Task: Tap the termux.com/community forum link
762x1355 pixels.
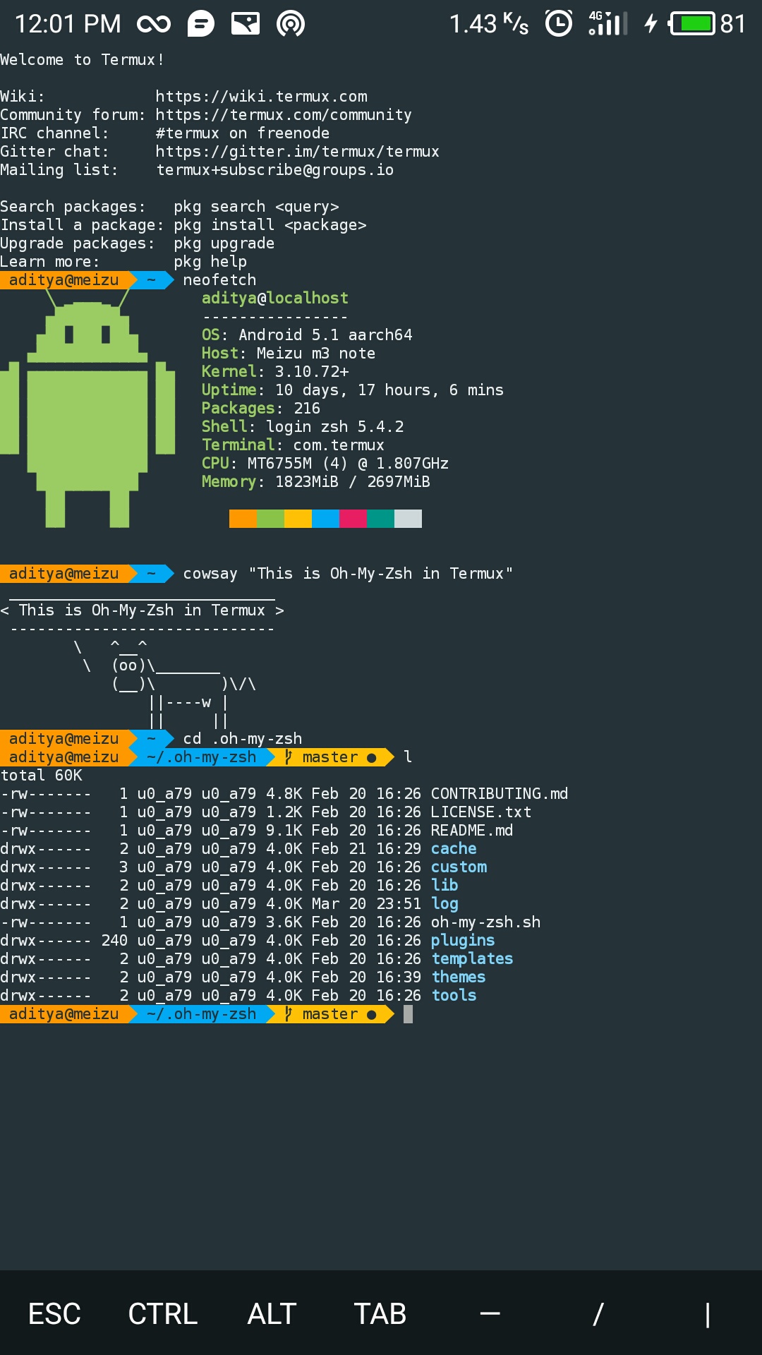Action: coord(284,115)
